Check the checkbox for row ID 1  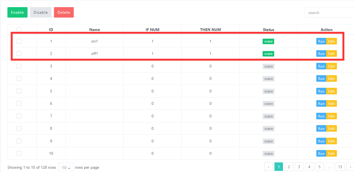pos(19,41)
